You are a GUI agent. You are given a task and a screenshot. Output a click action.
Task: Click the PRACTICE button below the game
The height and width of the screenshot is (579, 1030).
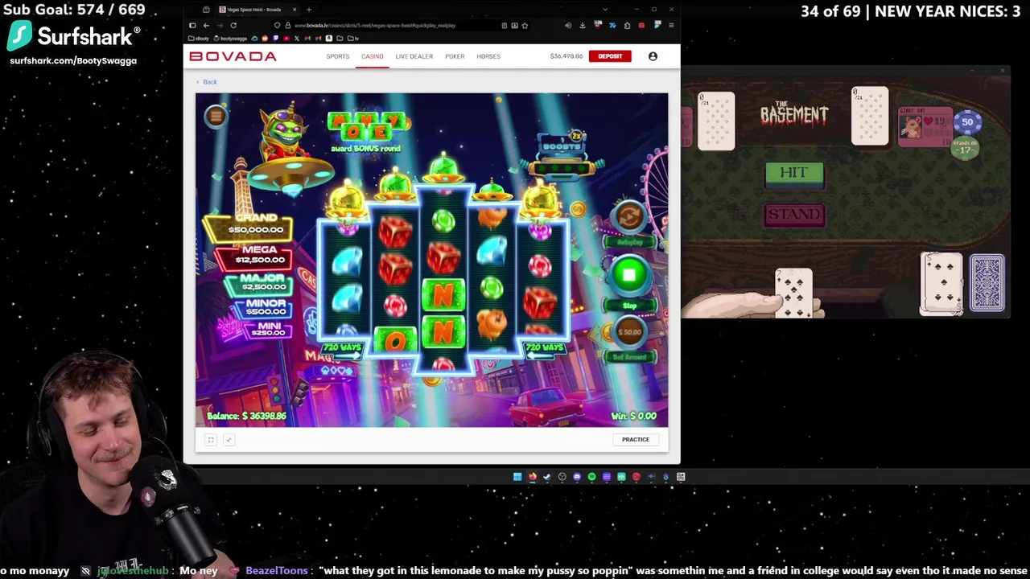pyautogui.click(x=635, y=439)
